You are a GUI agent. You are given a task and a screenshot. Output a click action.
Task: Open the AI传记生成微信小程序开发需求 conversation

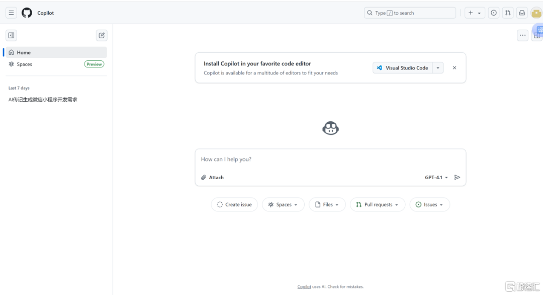coord(43,100)
